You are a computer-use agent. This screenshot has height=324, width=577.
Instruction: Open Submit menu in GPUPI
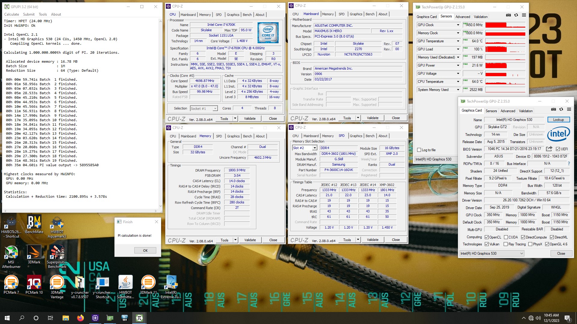[29, 14]
